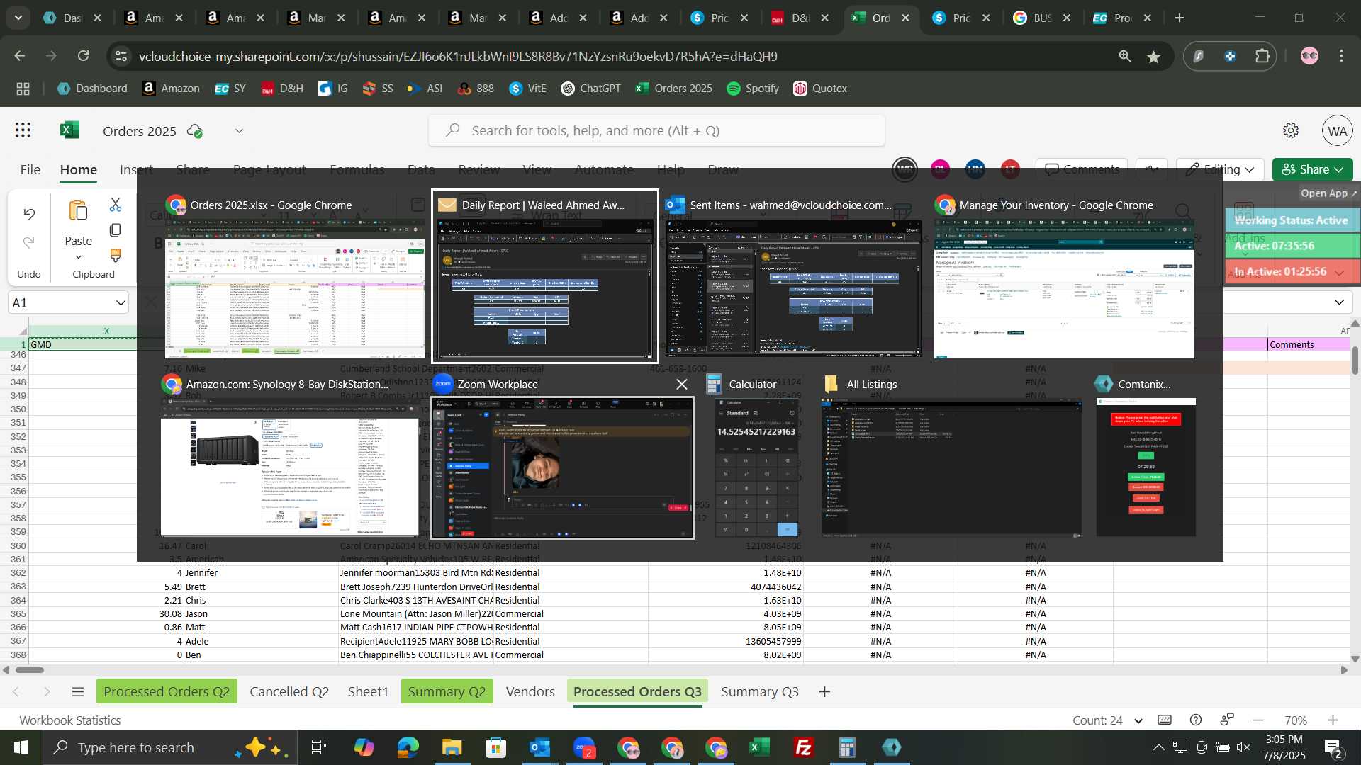Open the Count summary dropdown in status bar
Image resolution: width=1361 pixels, height=765 pixels.
(1139, 720)
